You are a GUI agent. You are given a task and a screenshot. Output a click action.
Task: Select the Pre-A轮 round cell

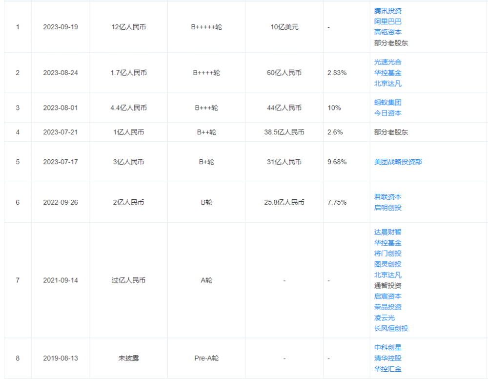(206, 358)
